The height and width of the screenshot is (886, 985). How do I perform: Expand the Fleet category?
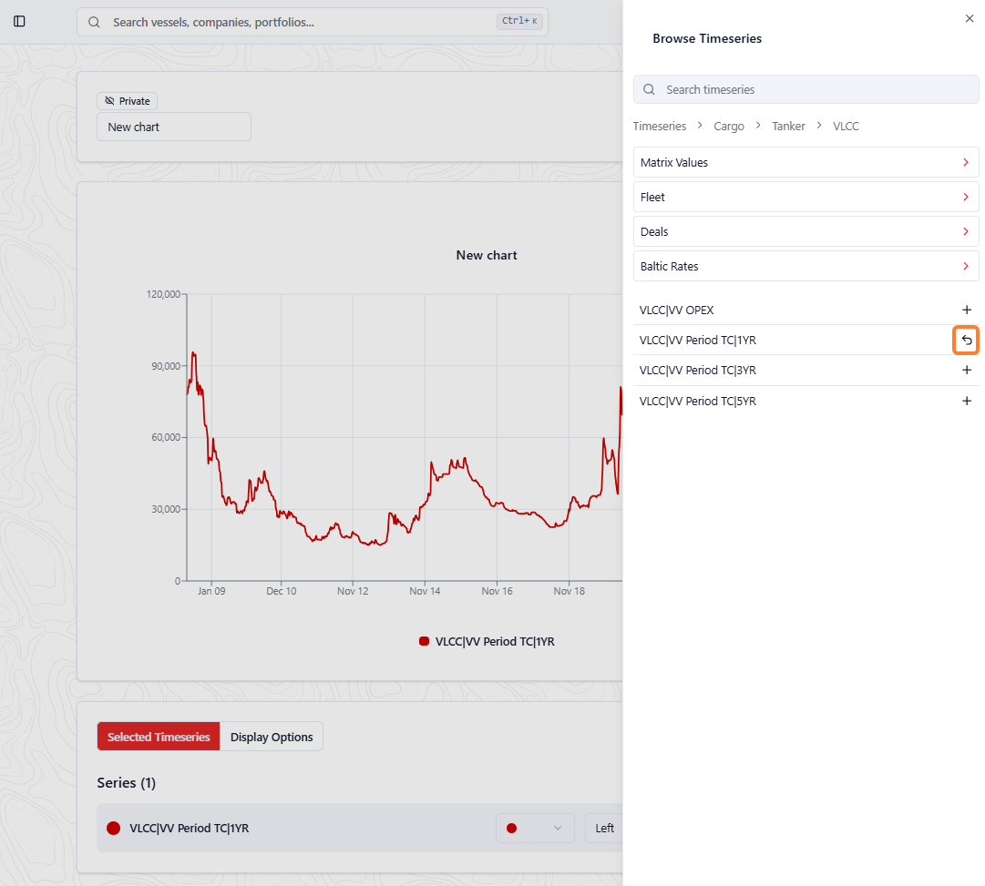806,197
